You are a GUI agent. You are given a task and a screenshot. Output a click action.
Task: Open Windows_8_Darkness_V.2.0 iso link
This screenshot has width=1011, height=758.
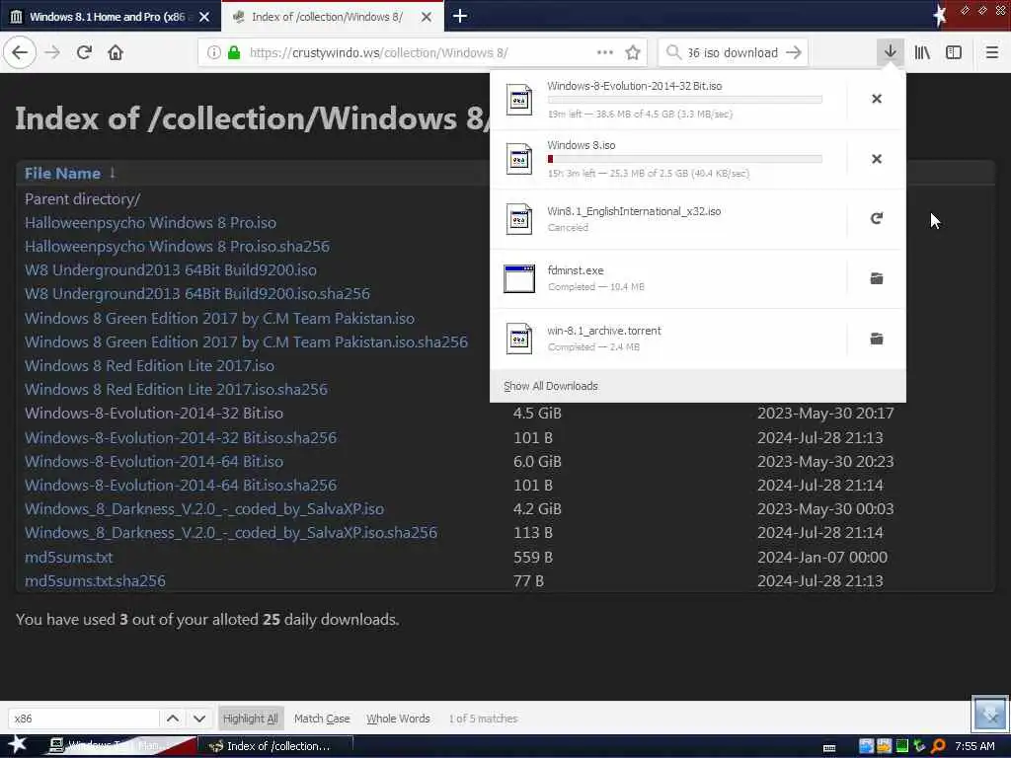tap(203, 508)
